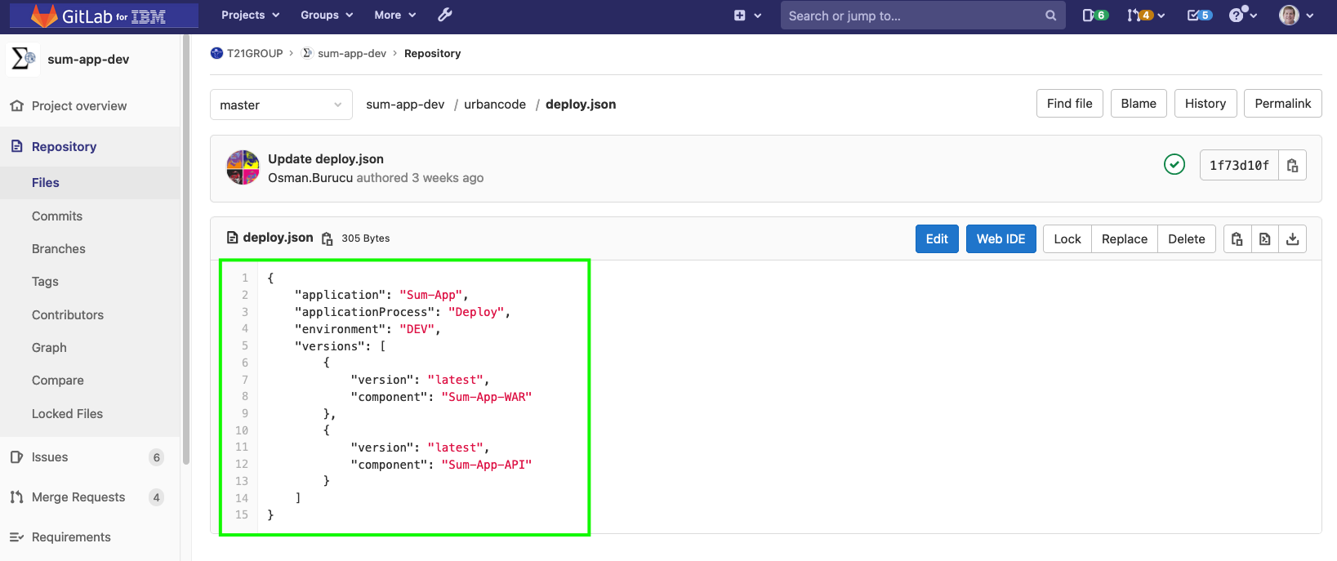Click the Replace button
Image resolution: width=1337 pixels, height=561 pixels.
1125,239
